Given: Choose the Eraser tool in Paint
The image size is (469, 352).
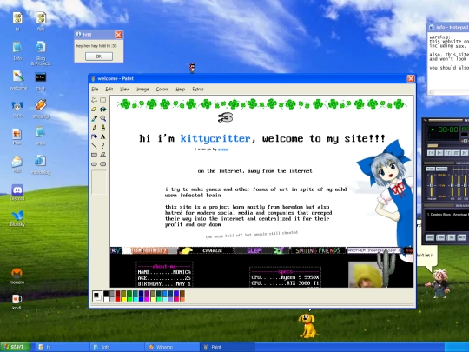Looking at the screenshot, I should 94,110.
